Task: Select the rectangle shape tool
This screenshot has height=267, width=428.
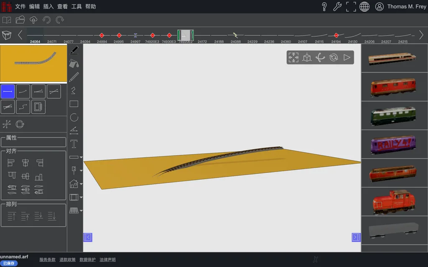Action: click(x=74, y=104)
